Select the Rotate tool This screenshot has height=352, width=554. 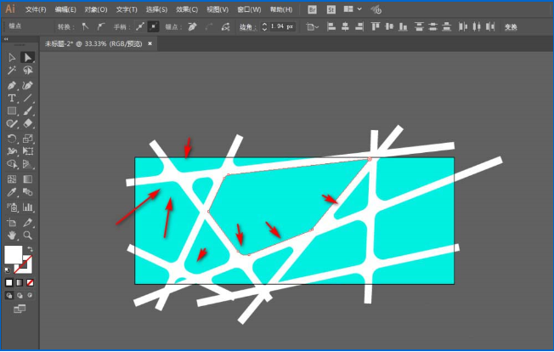[12, 139]
